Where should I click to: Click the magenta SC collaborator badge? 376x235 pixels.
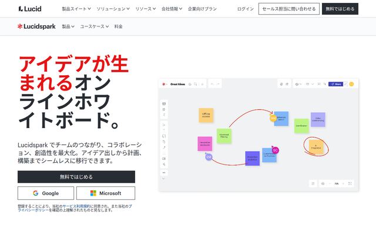[276, 150]
